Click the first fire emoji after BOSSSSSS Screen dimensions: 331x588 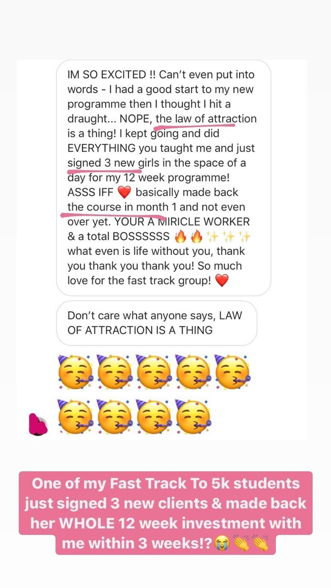[180, 236]
